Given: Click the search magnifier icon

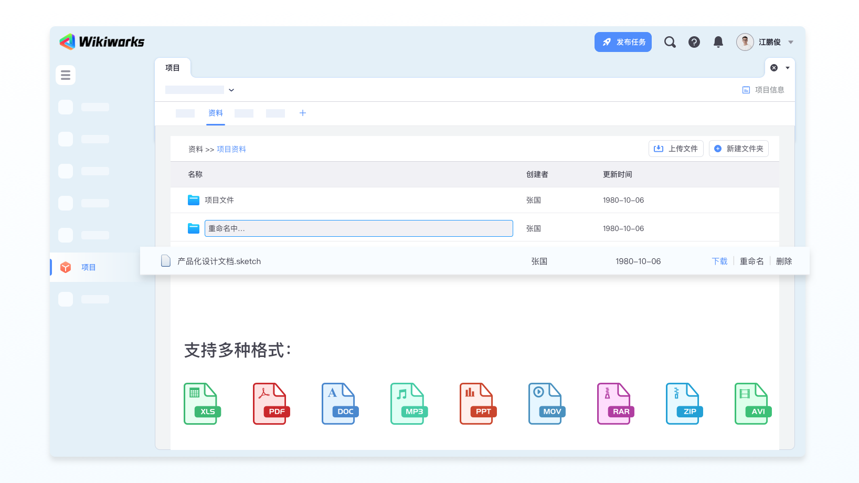Looking at the screenshot, I should coord(670,42).
